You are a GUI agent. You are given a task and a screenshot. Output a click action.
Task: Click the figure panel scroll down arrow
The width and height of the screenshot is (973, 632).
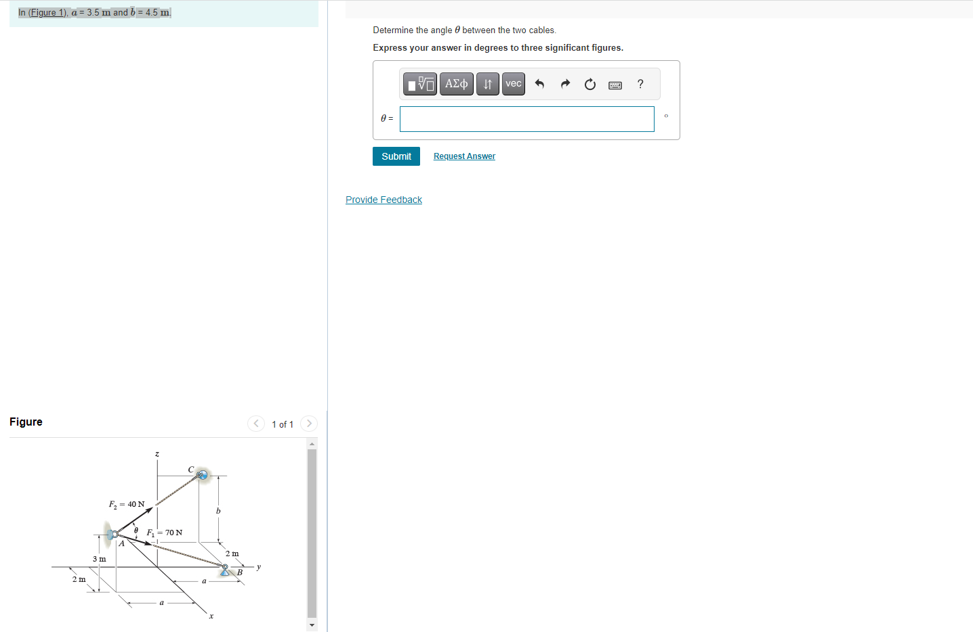coord(311,625)
